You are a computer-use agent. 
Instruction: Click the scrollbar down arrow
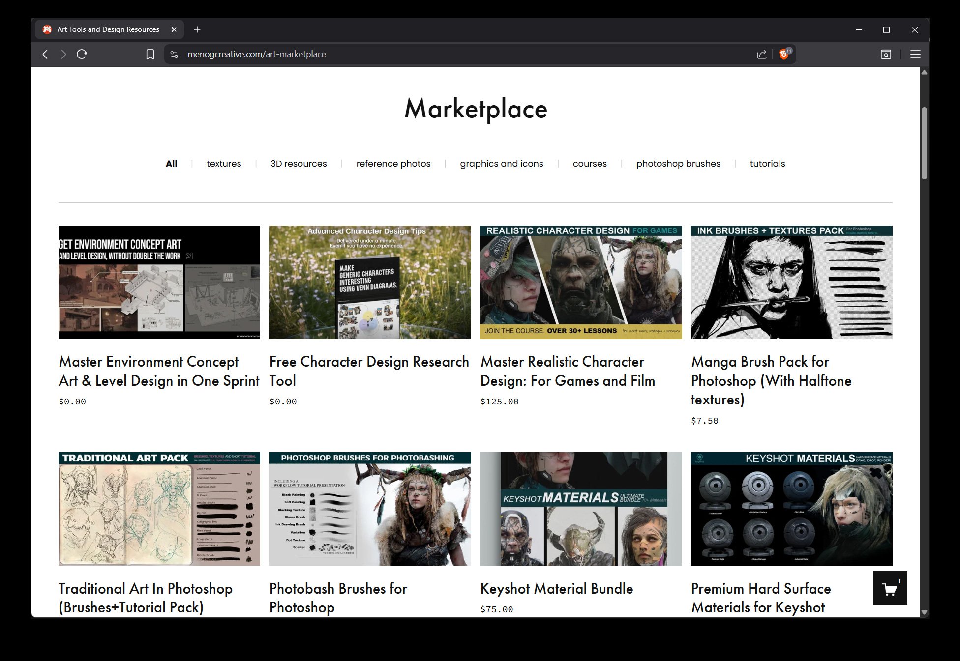tap(924, 612)
